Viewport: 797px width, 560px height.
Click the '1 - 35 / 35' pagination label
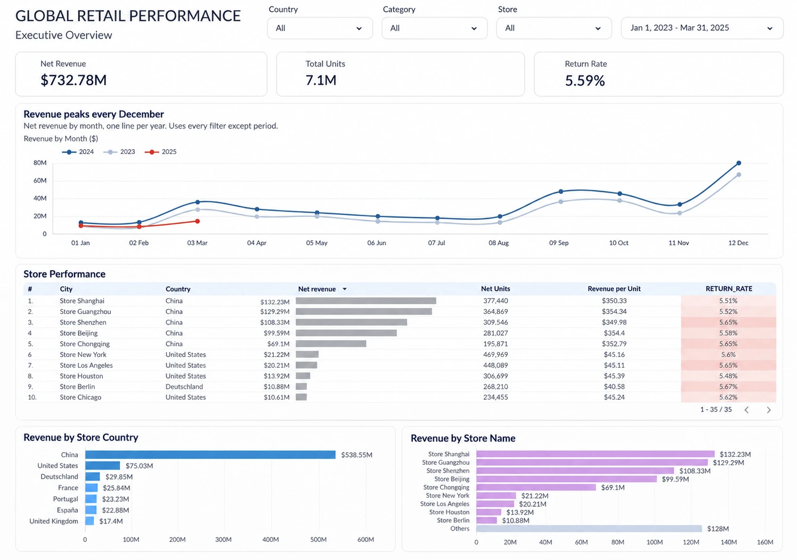click(716, 410)
